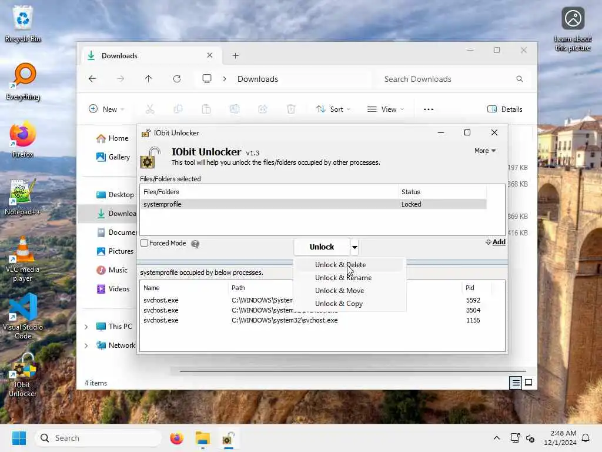Open the New dropdown in Explorer toolbar

[106, 109]
